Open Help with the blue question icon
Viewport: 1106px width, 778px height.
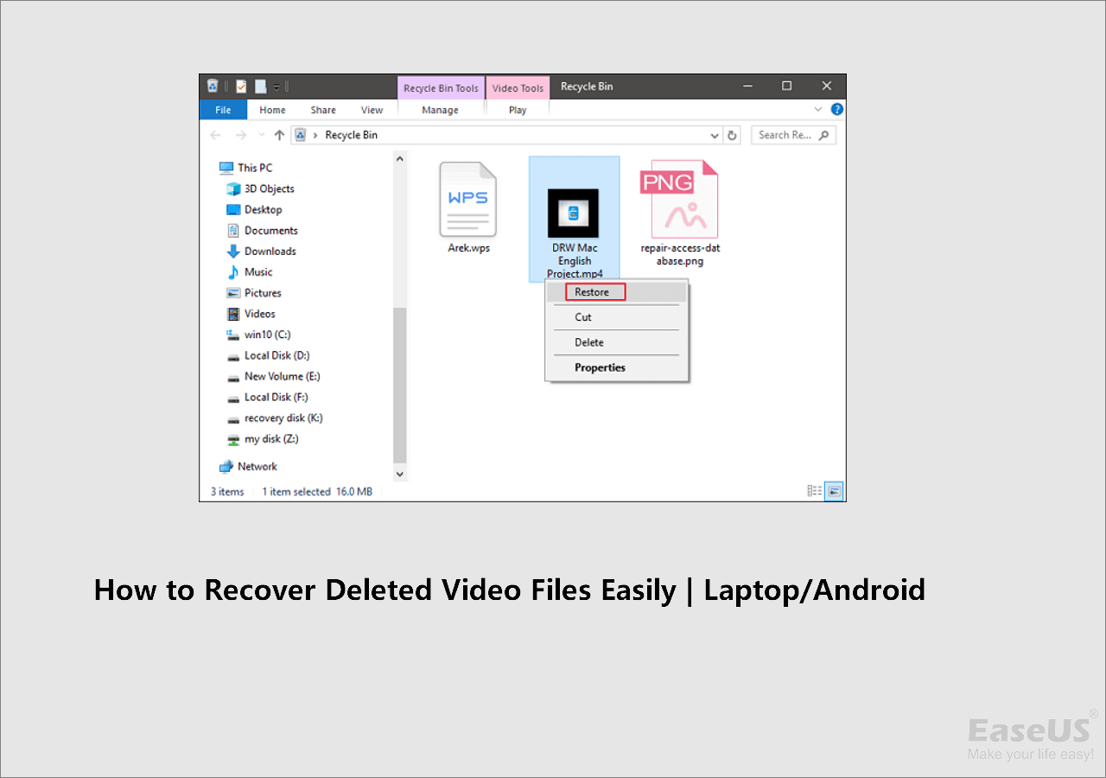836,110
